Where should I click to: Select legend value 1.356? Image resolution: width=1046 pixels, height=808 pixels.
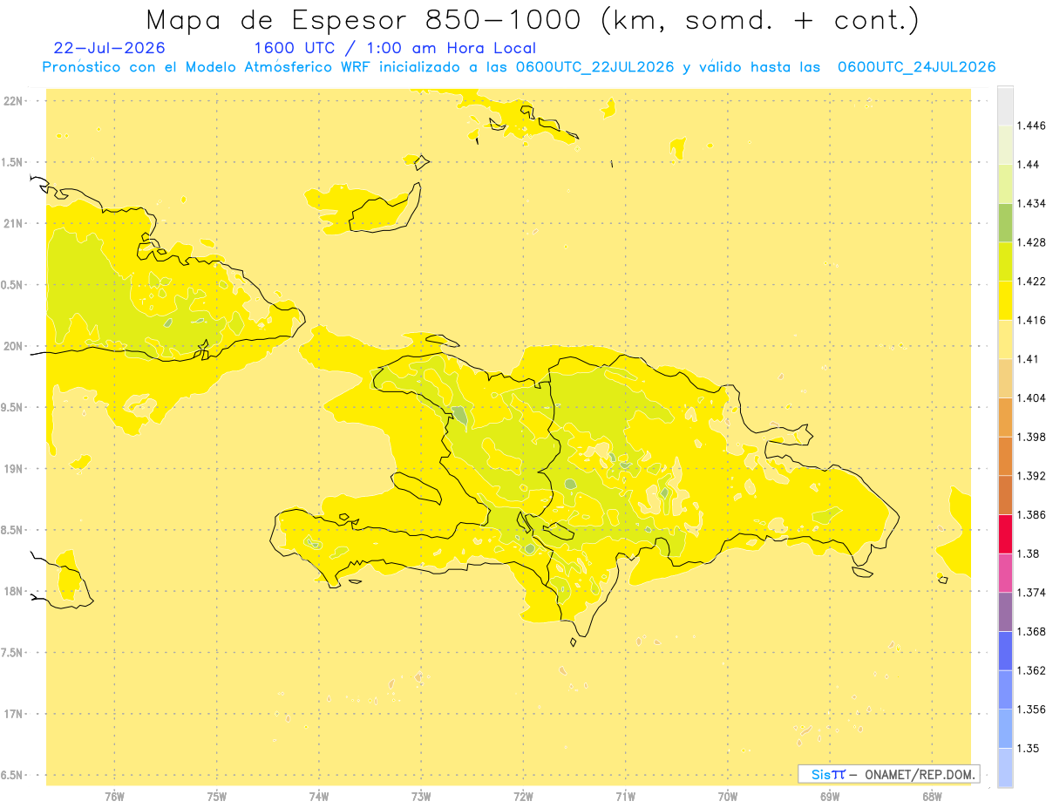1031,710
